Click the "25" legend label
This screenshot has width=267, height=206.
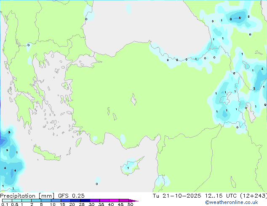click(x=82, y=204)
